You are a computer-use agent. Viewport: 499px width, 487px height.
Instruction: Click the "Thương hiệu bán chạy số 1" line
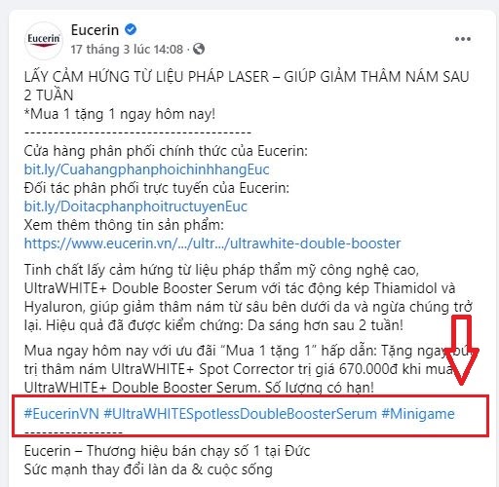(x=168, y=451)
